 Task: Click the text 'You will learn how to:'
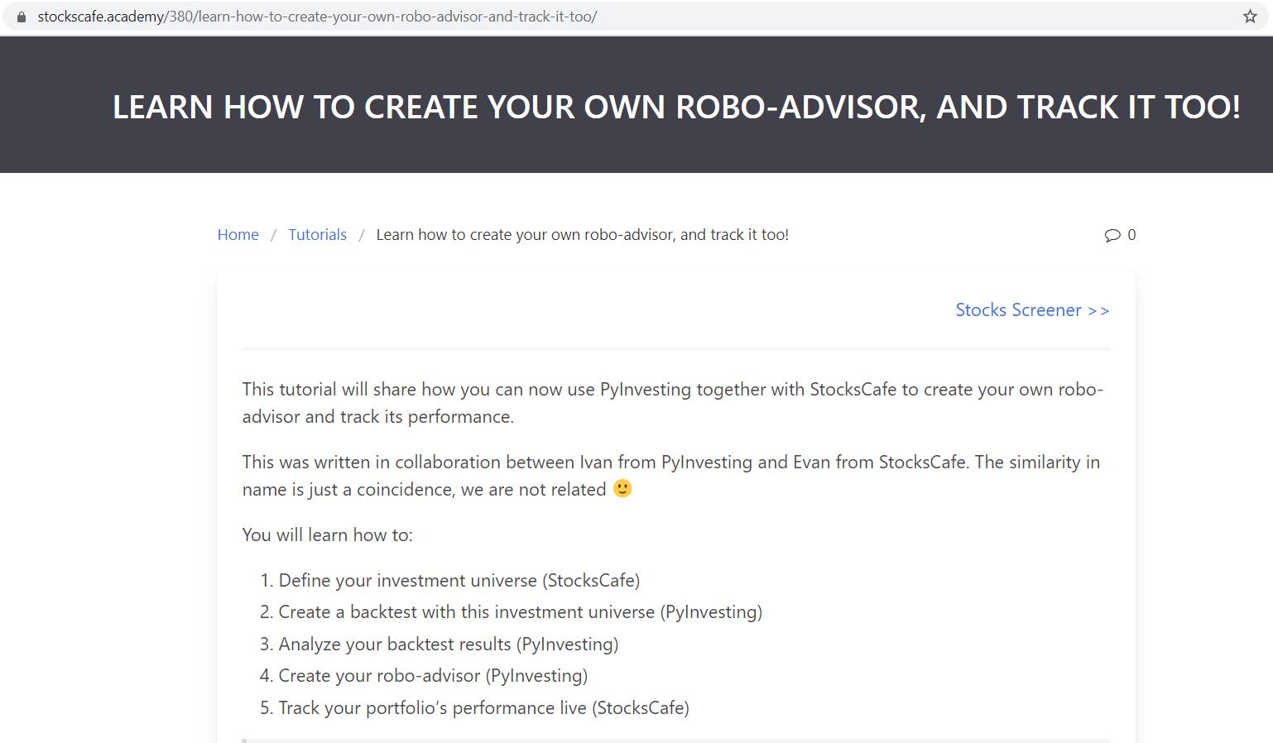(x=327, y=534)
